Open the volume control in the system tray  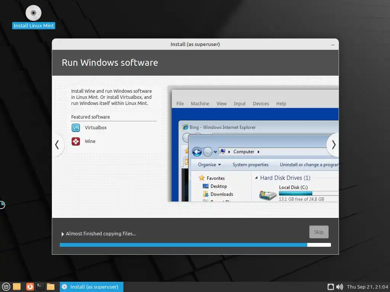339,287
